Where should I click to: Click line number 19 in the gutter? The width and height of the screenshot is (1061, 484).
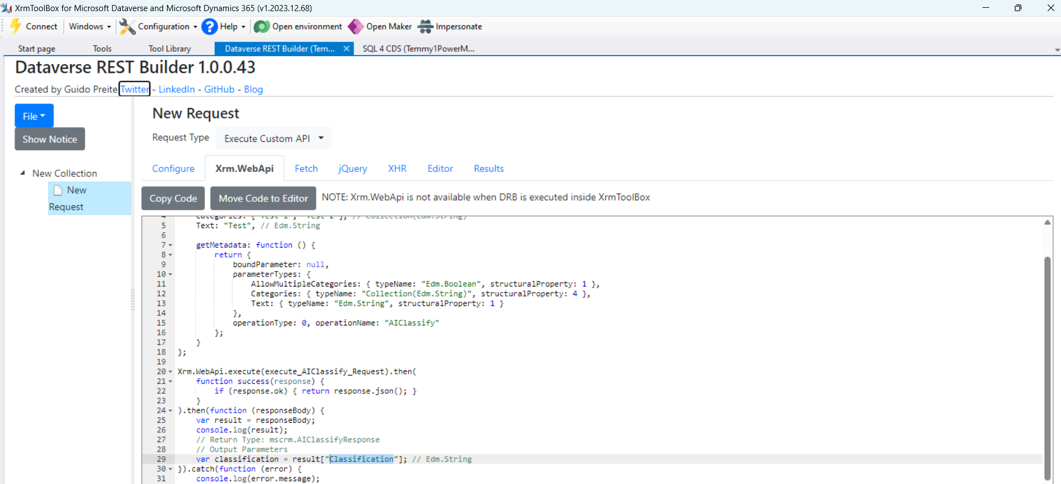[161, 362]
